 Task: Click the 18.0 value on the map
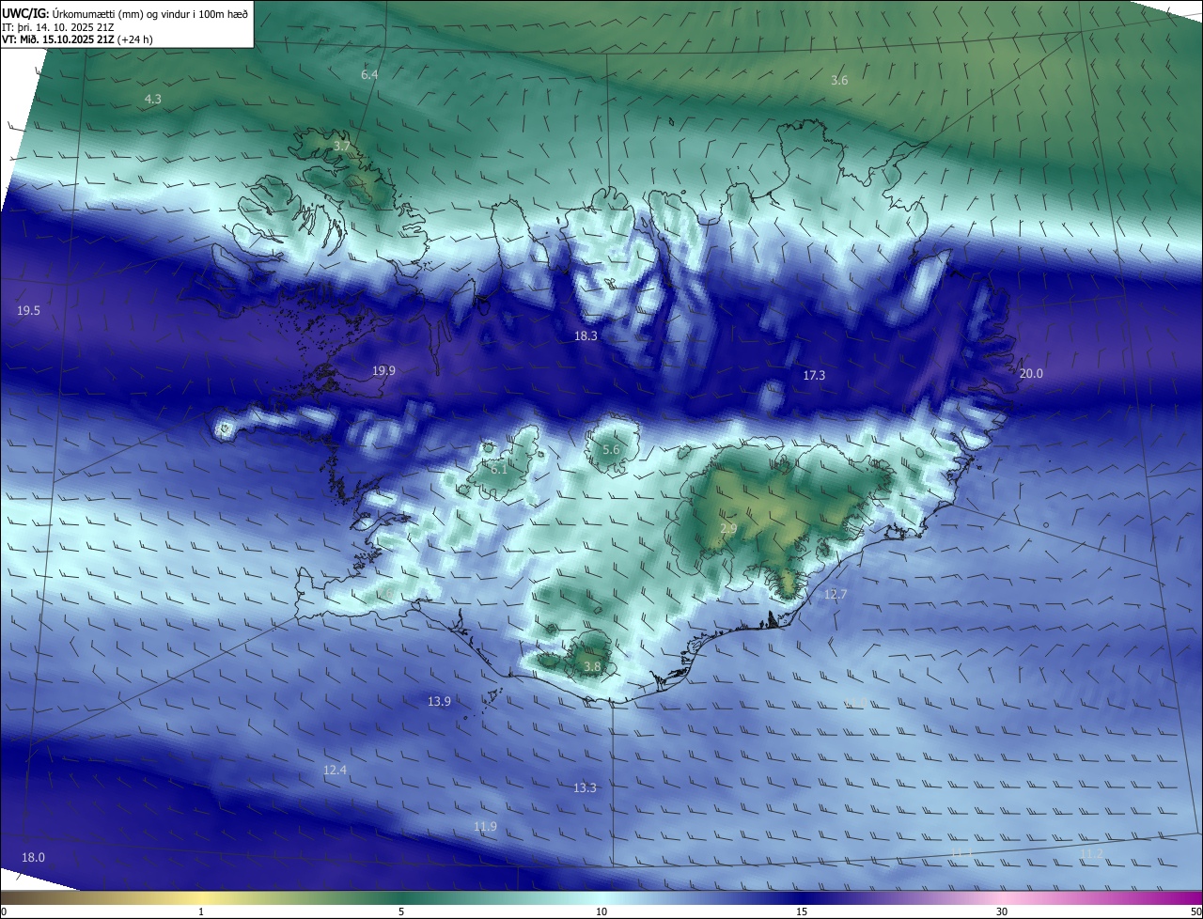[x=33, y=857]
